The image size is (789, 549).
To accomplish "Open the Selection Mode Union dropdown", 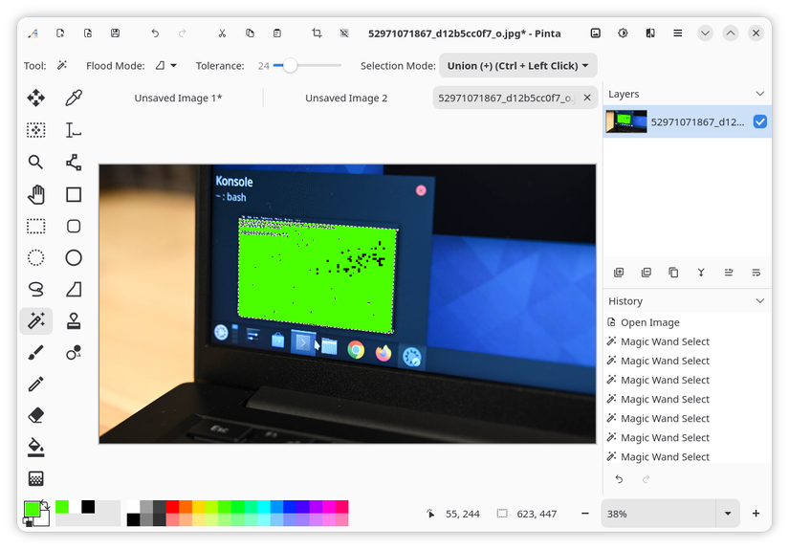I will [517, 65].
